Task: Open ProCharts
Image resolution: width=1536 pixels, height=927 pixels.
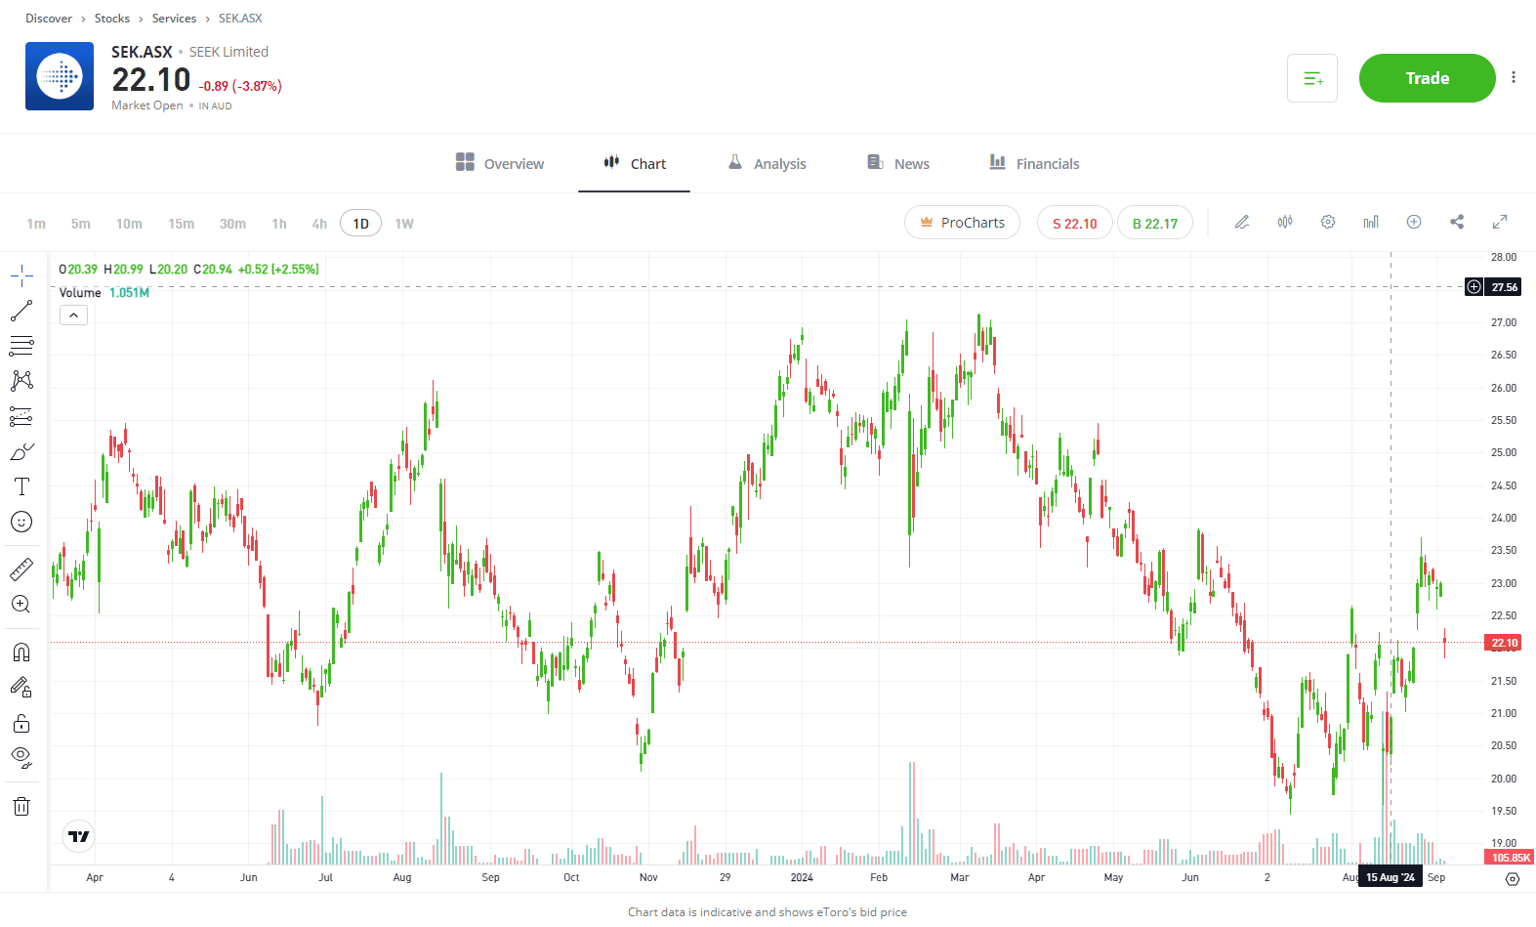Action: [962, 223]
